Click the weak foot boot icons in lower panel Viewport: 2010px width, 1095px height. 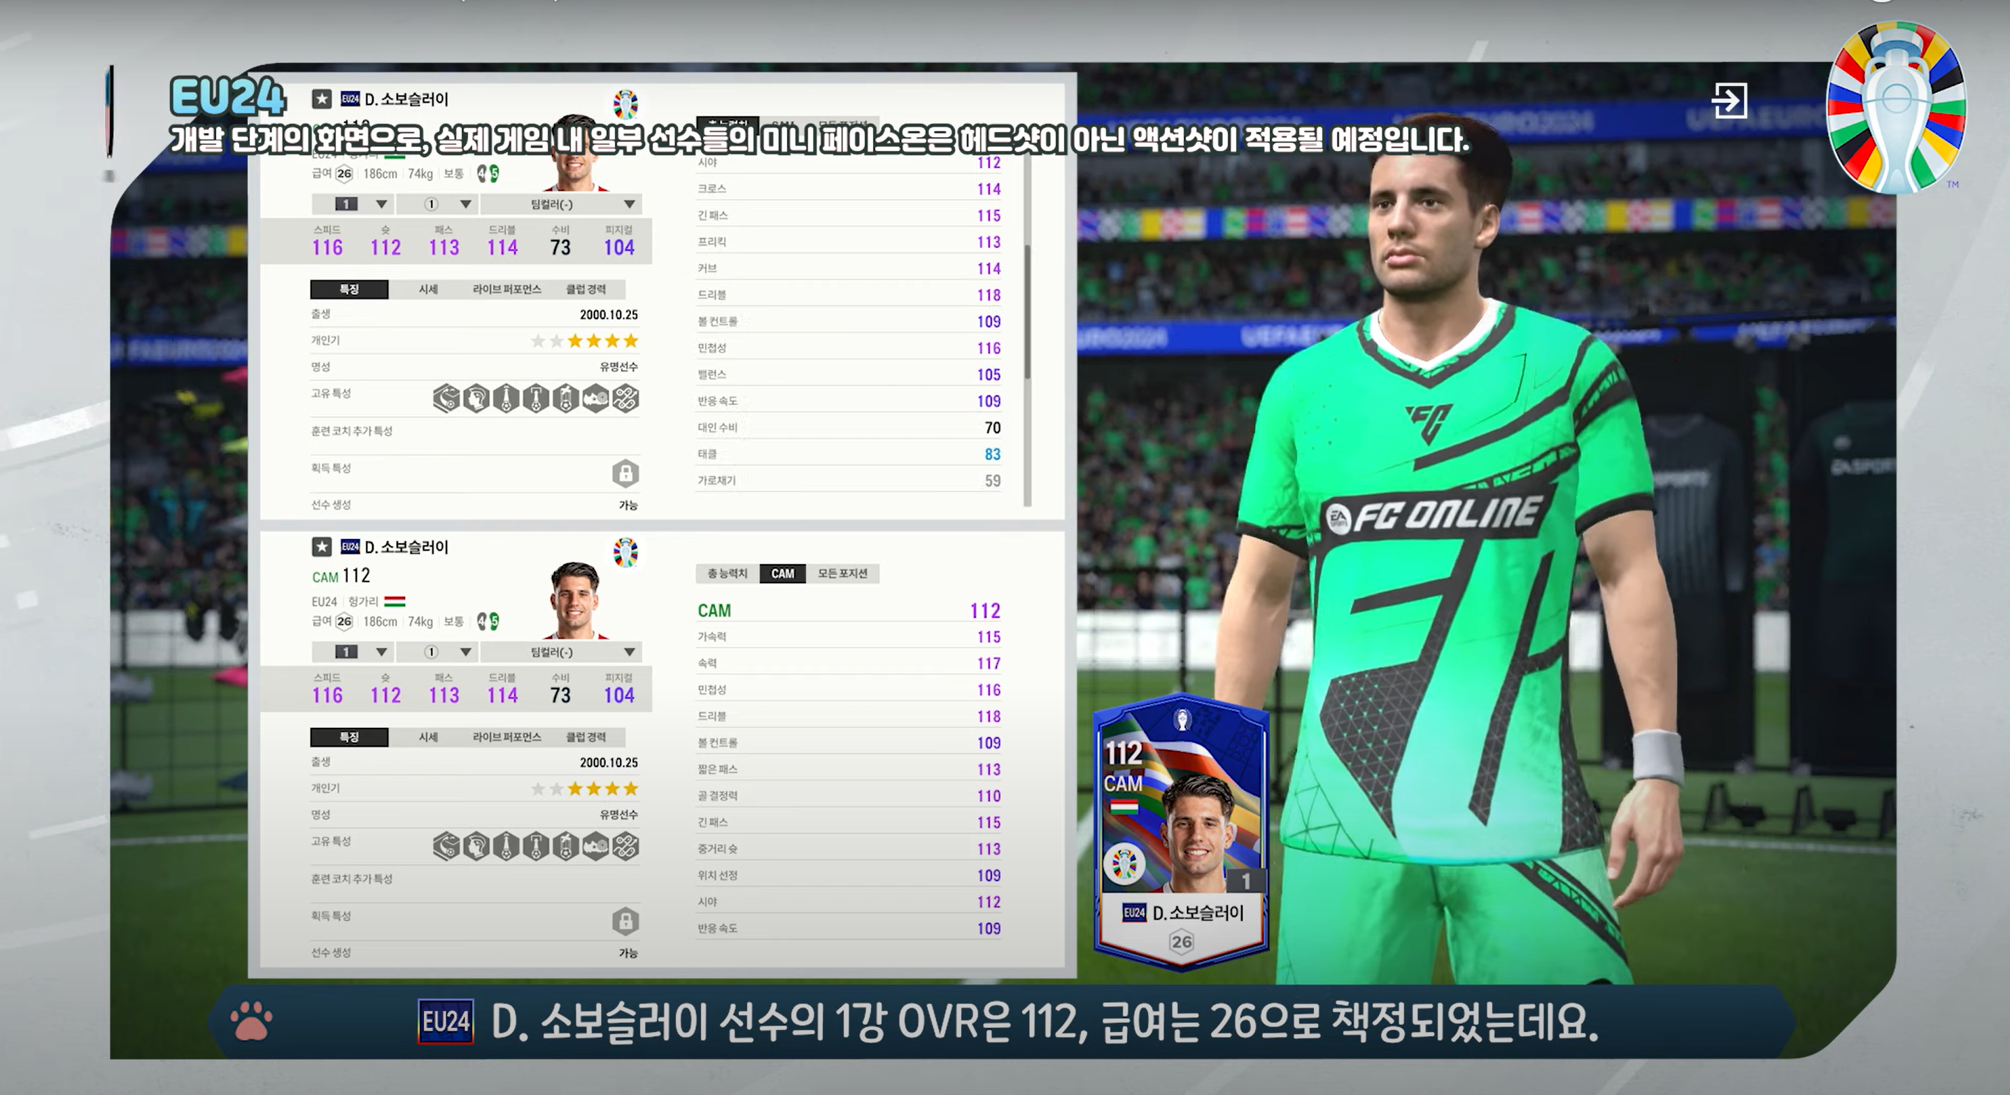[x=488, y=622]
